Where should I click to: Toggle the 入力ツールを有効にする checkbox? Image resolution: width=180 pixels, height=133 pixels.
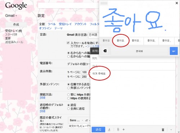pos(68,43)
